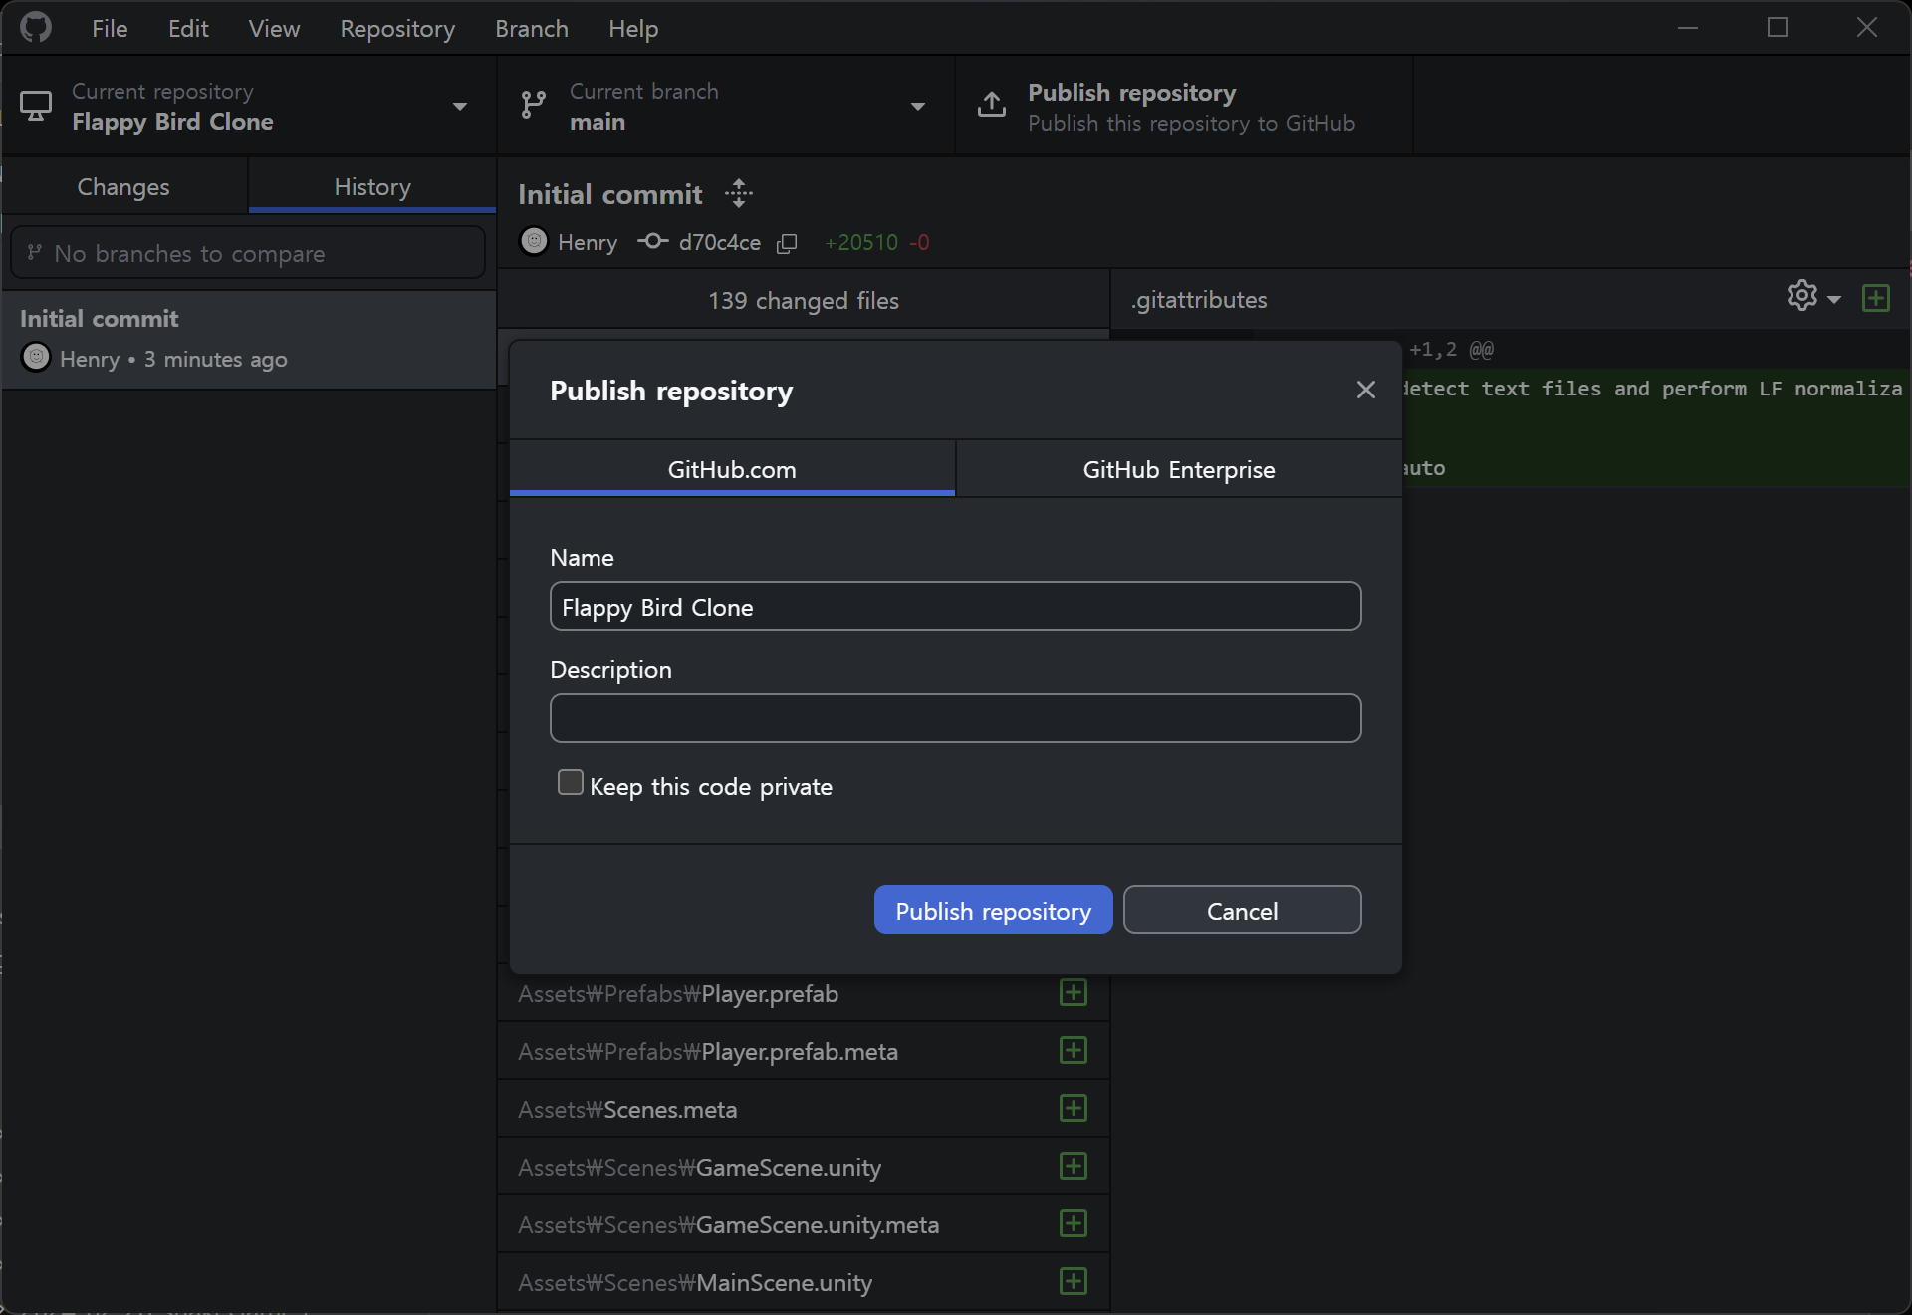
Task: Open the File menu
Action: pyautogui.click(x=110, y=29)
